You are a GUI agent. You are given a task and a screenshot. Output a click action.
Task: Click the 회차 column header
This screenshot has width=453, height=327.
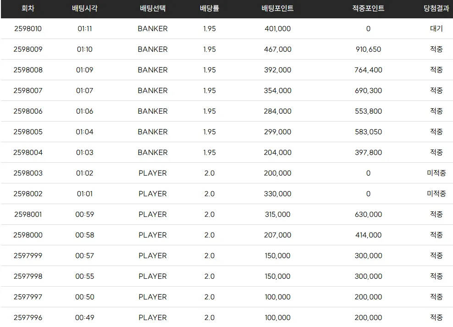[x=28, y=8]
